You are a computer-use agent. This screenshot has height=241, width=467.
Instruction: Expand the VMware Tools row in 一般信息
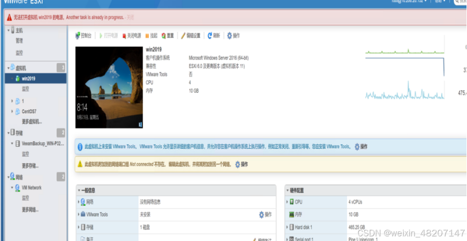point(79,214)
